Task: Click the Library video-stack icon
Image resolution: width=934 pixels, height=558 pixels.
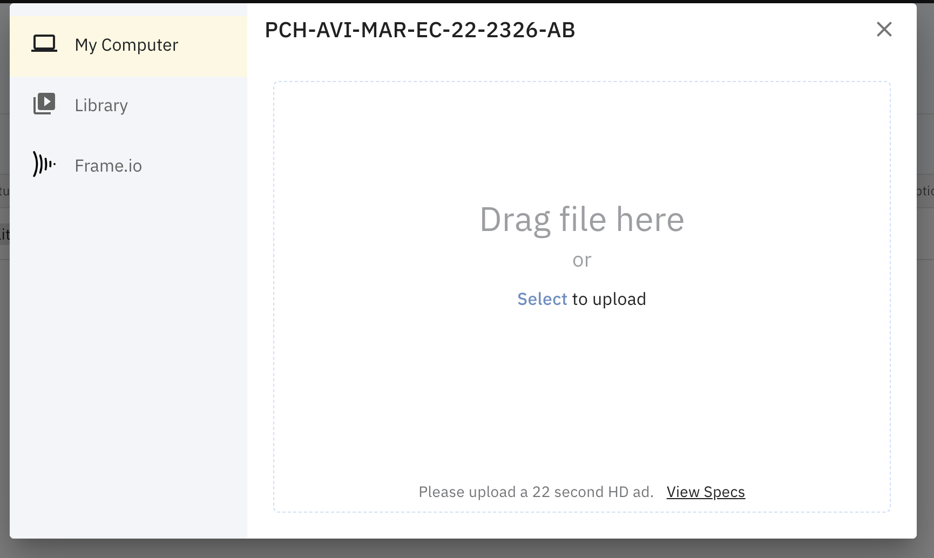Action: tap(44, 104)
